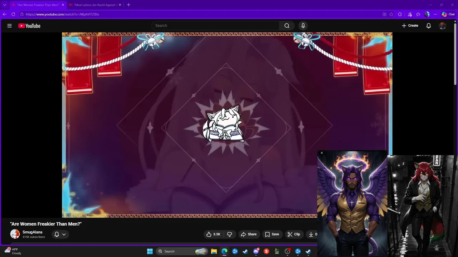
Task: Open a new browser tab
Action: click(x=128, y=5)
